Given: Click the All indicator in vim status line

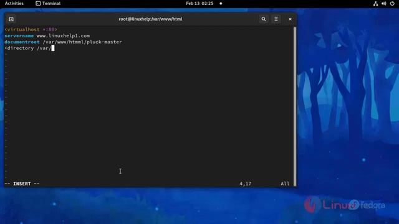Looking at the screenshot, I should tap(285, 184).
